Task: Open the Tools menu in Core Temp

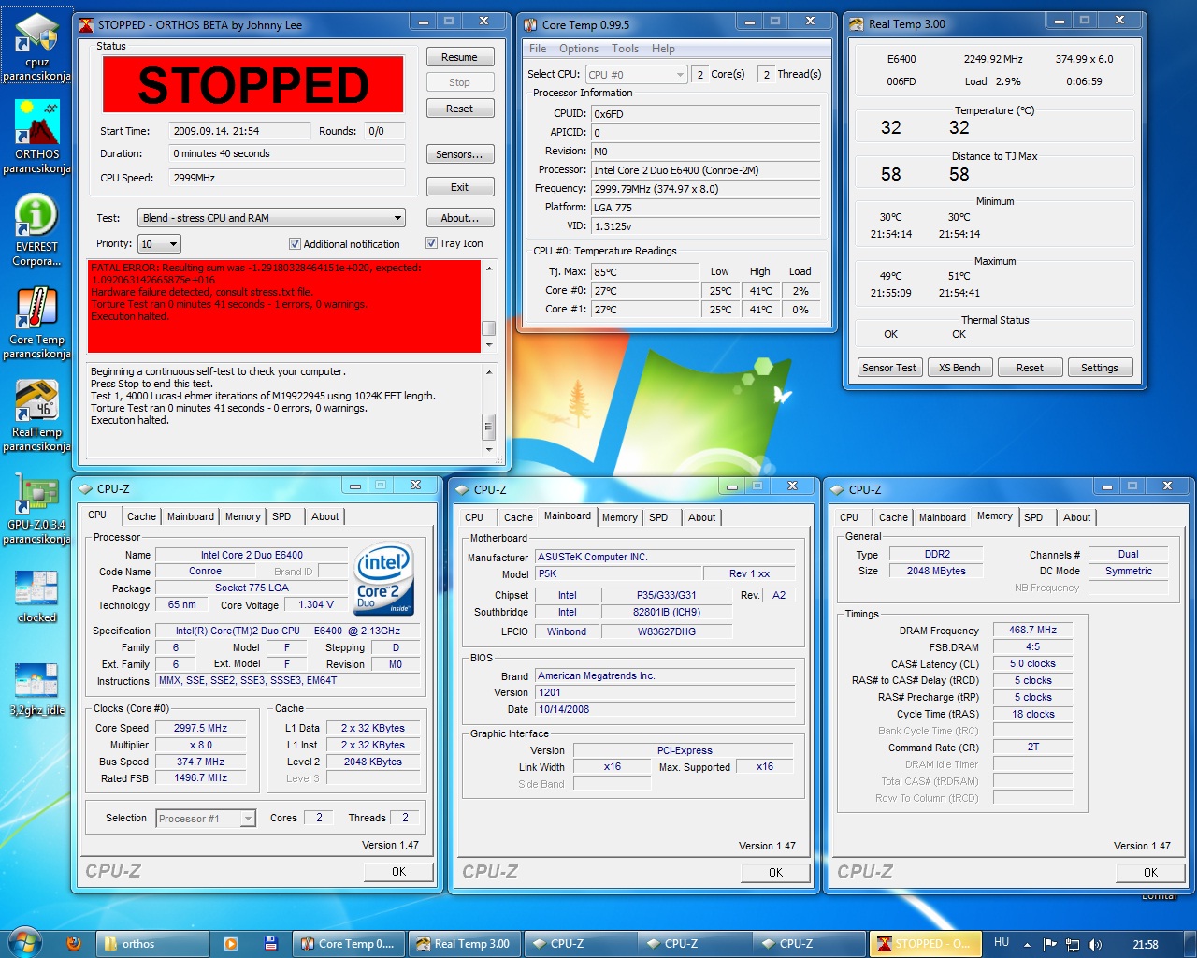Action: tap(625, 49)
